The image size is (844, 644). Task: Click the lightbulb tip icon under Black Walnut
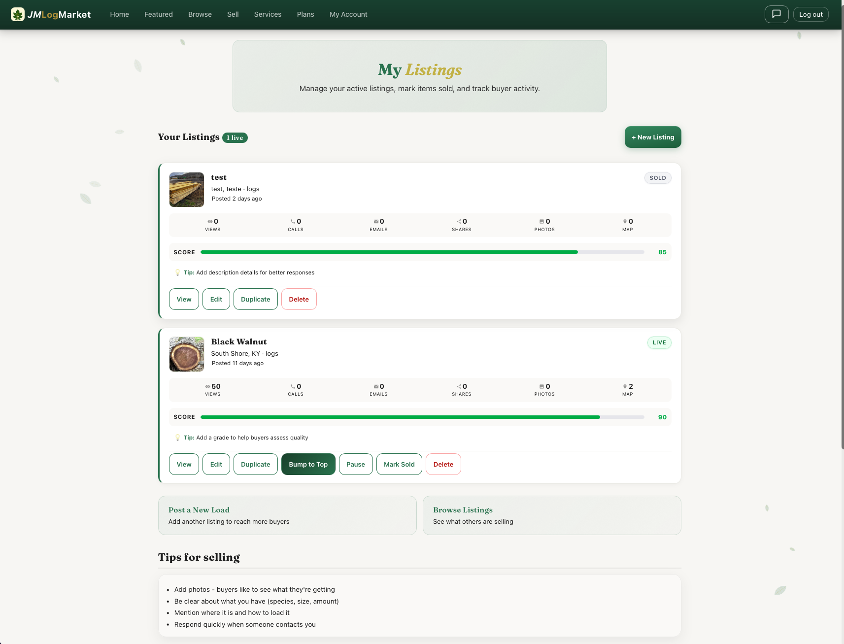coord(178,437)
